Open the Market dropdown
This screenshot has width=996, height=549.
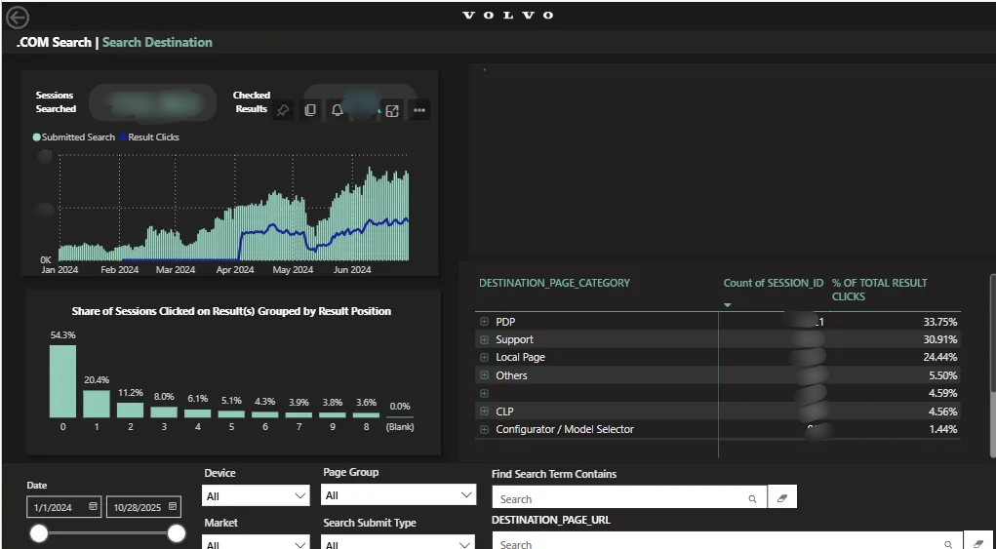pos(256,543)
